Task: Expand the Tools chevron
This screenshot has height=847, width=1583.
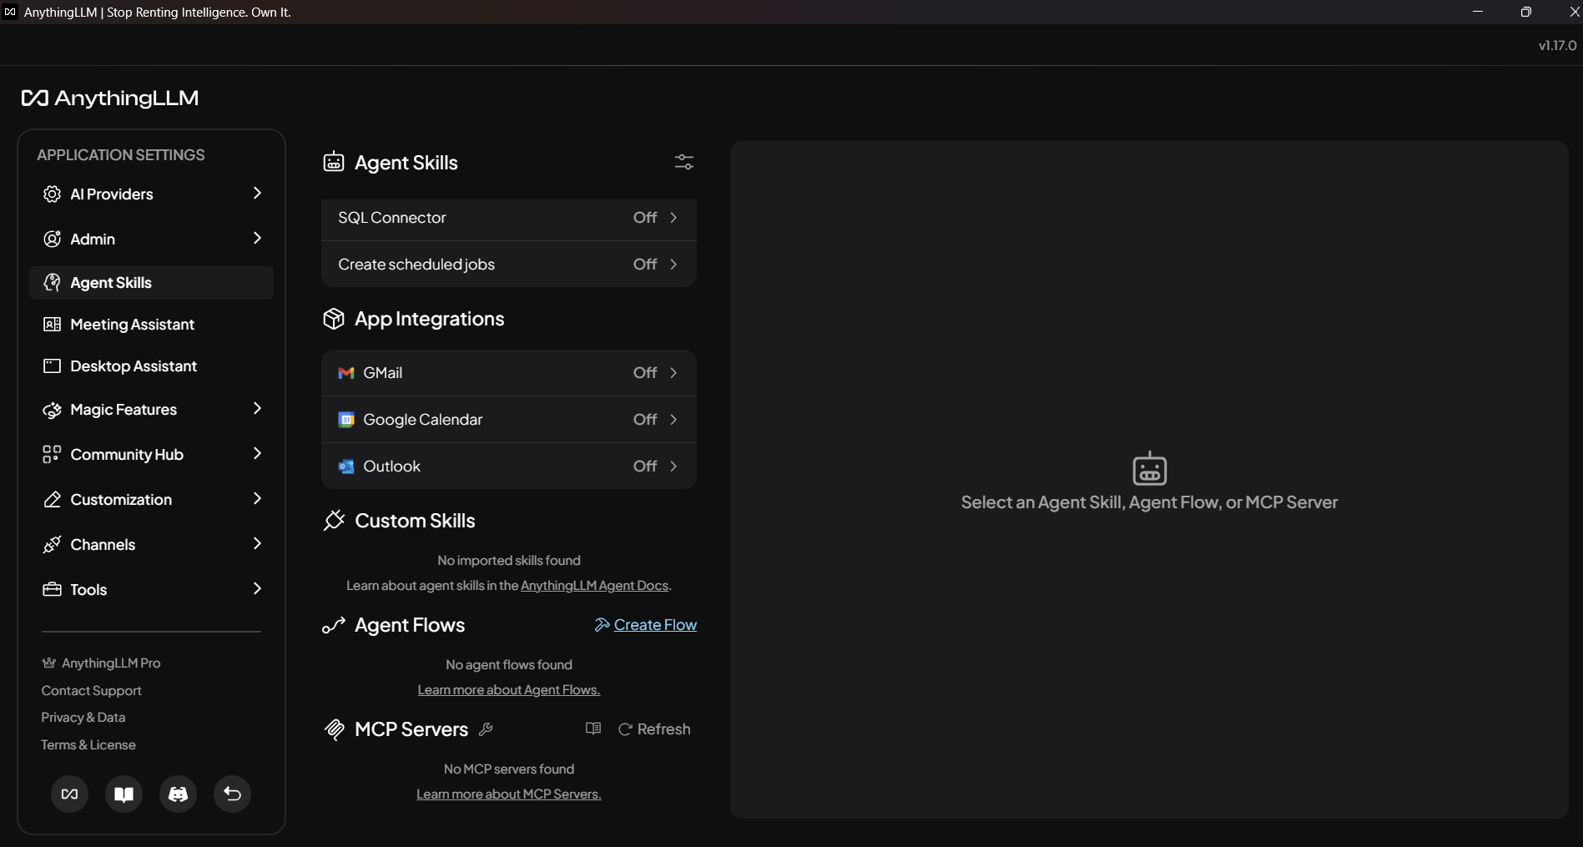Action: [x=257, y=588]
